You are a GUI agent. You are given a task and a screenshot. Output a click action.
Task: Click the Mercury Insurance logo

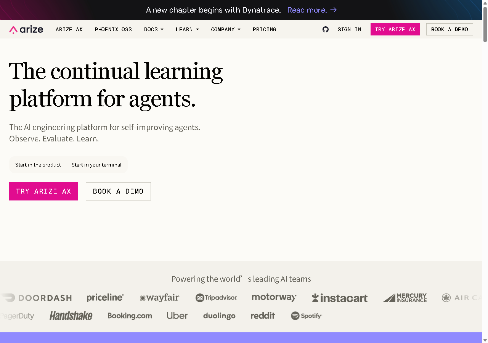(405, 298)
